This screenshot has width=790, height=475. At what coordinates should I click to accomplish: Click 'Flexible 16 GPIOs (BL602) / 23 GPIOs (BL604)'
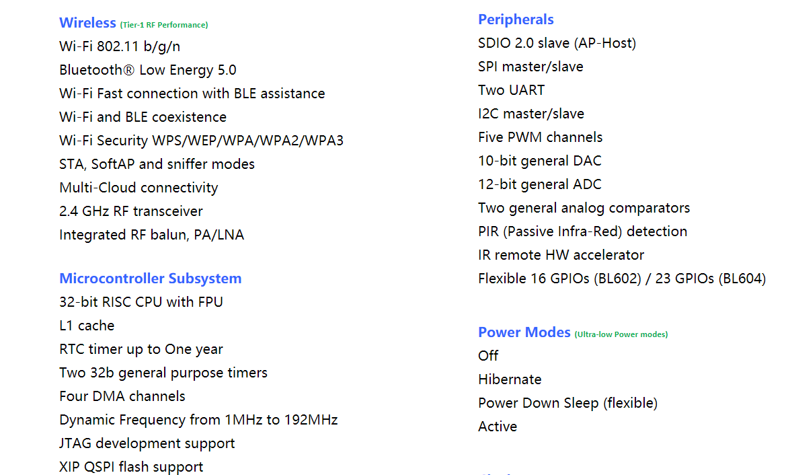(x=622, y=279)
